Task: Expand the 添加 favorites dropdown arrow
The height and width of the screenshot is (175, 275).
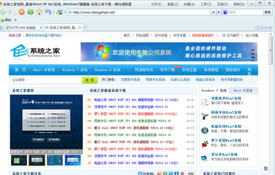Action: 16,20
